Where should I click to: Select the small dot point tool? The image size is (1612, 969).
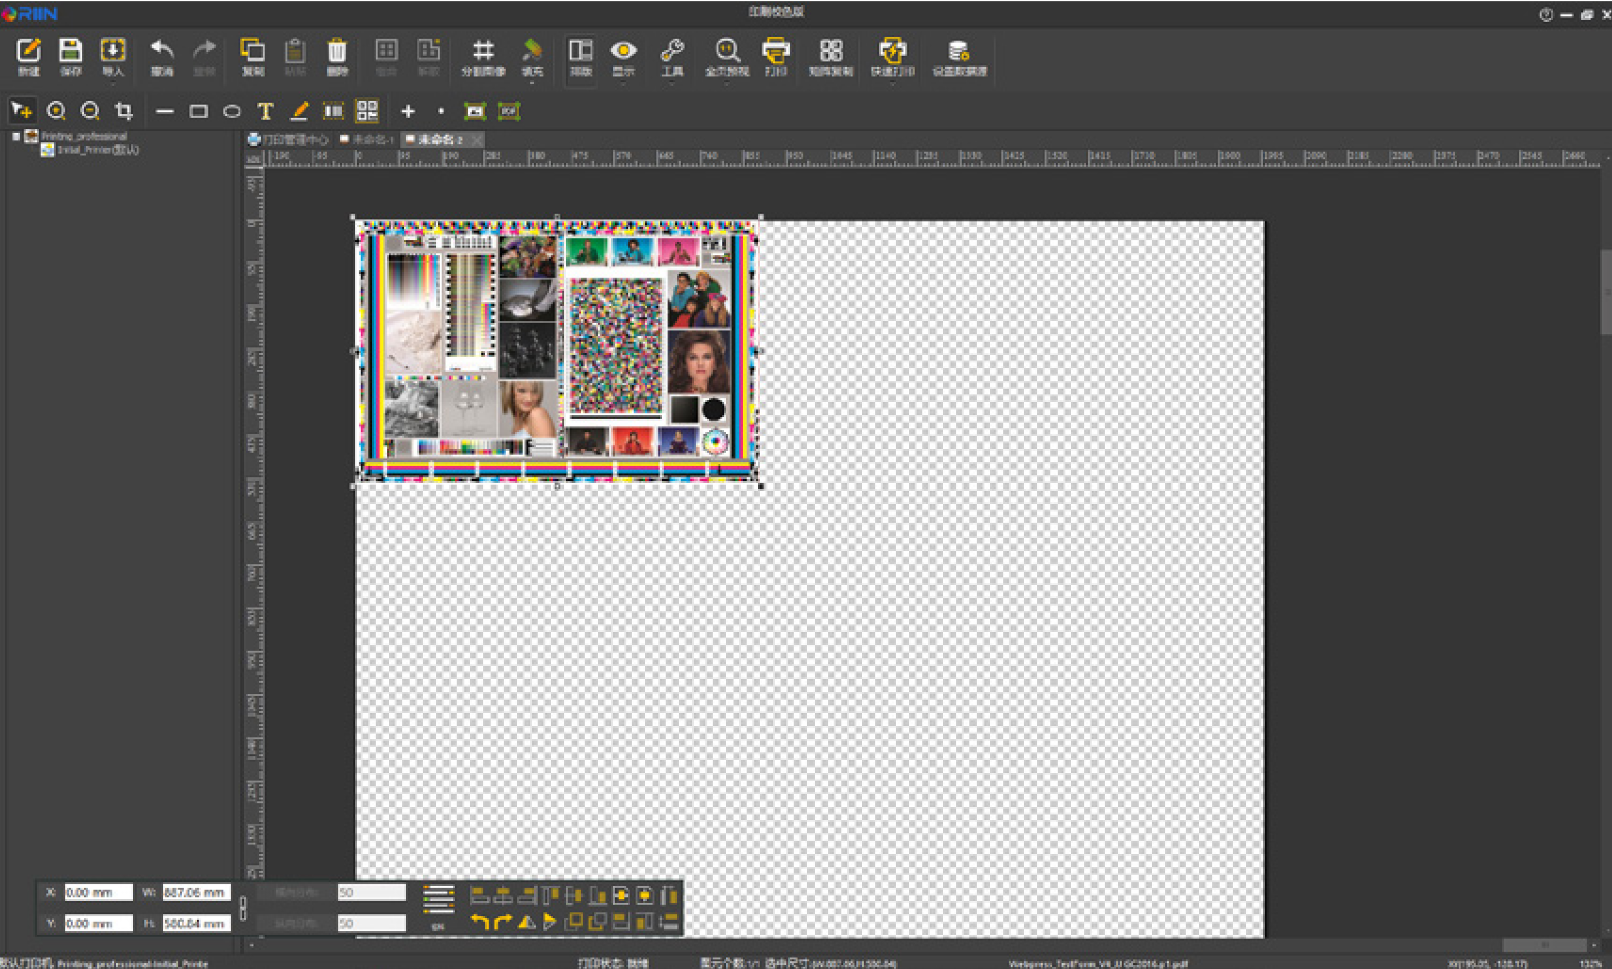pos(441,111)
